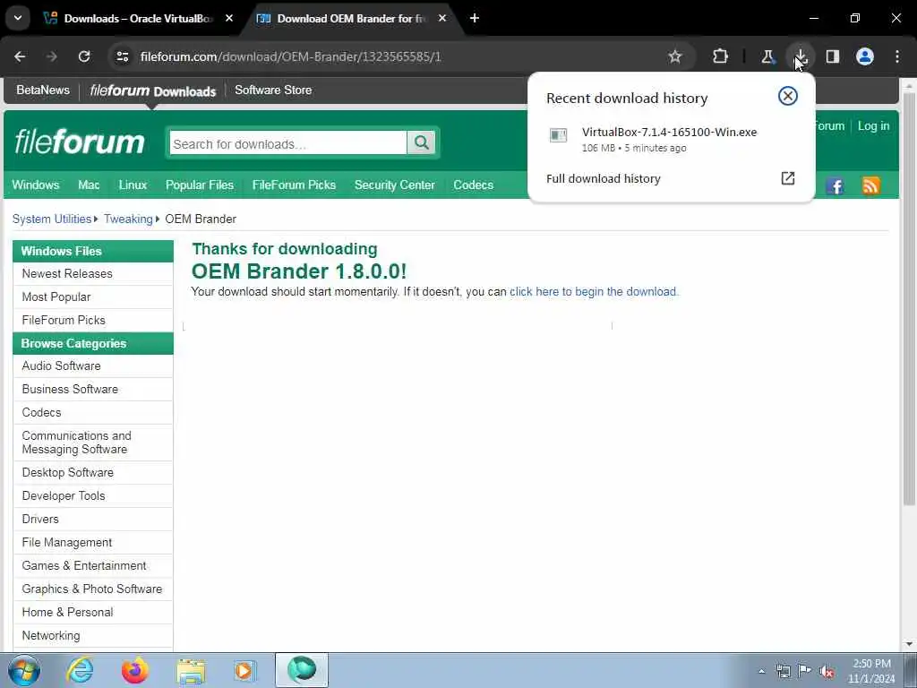Screen dimensions: 917x688
Task: Open the Chrome three-dot menu
Action: click(x=897, y=56)
